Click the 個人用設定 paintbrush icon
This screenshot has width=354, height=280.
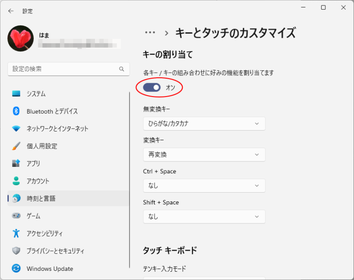[16, 146]
